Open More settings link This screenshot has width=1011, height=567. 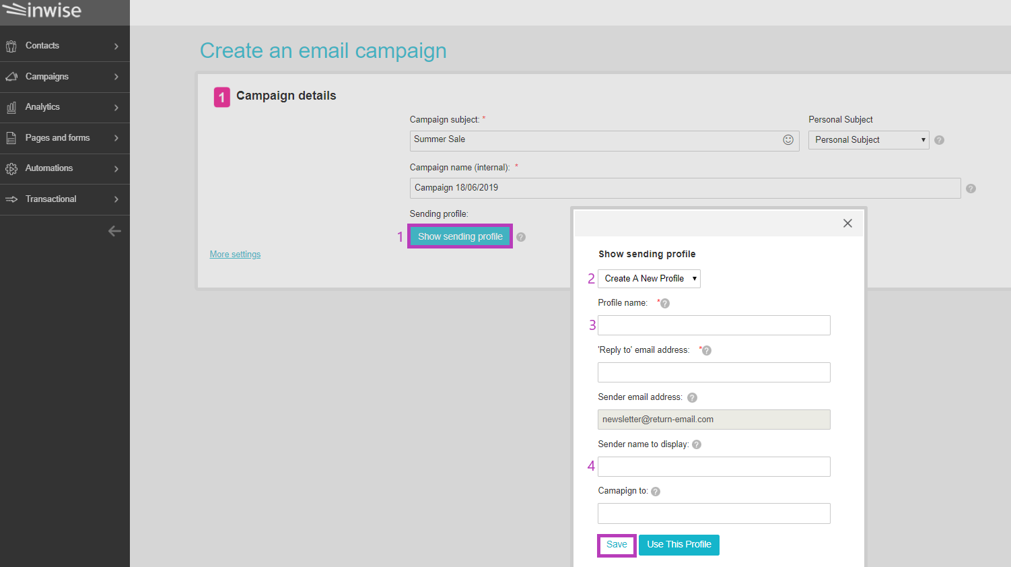(234, 254)
